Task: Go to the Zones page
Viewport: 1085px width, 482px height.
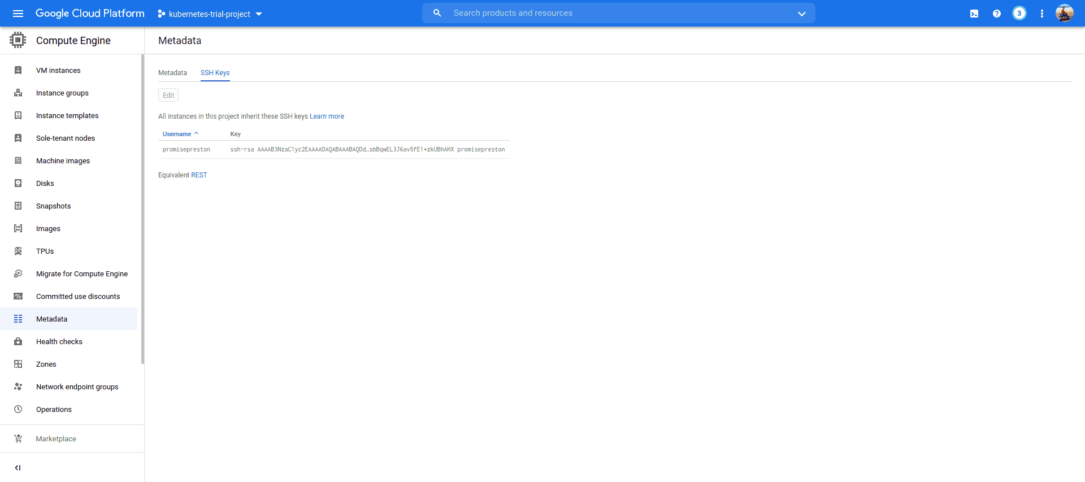Action: pos(46,364)
